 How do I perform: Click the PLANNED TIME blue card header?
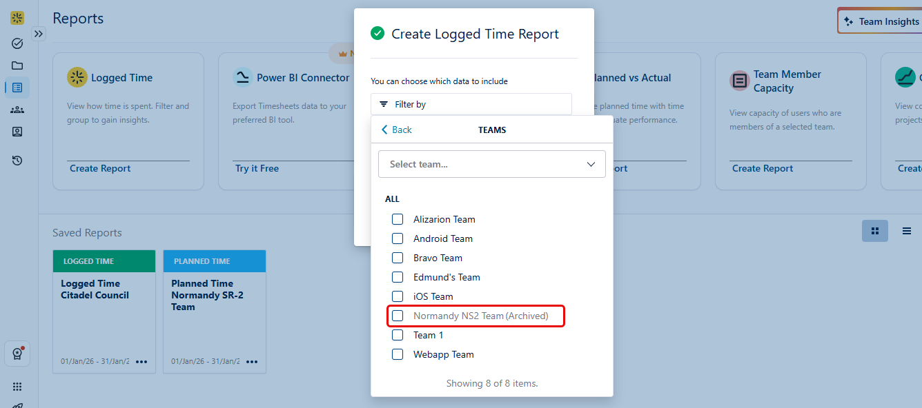[215, 261]
